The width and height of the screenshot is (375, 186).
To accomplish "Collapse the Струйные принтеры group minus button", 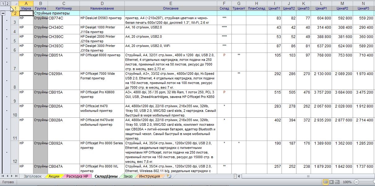I will (3, 13).
